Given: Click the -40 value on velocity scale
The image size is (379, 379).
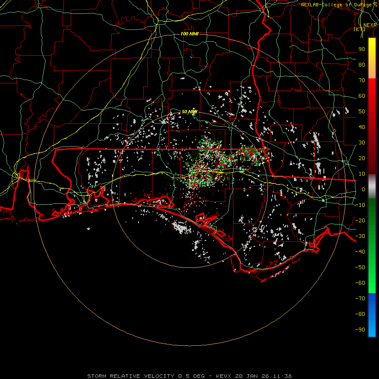Looking at the screenshot, I should click(x=360, y=252).
